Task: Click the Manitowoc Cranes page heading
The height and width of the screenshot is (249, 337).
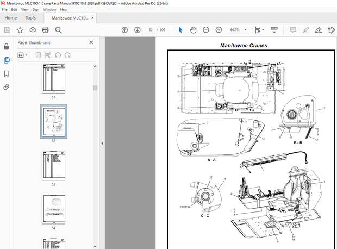Action: (x=244, y=46)
